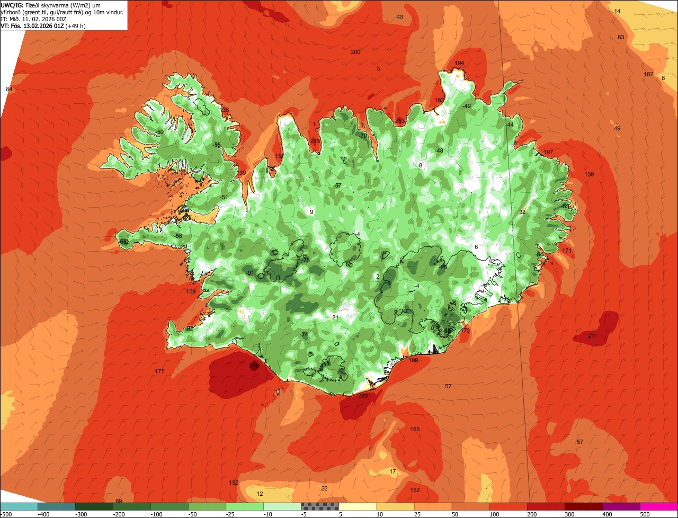The width and height of the screenshot is (678, 518).
Task: Click the map value '-51' on the map
Action: coord(224,197)
